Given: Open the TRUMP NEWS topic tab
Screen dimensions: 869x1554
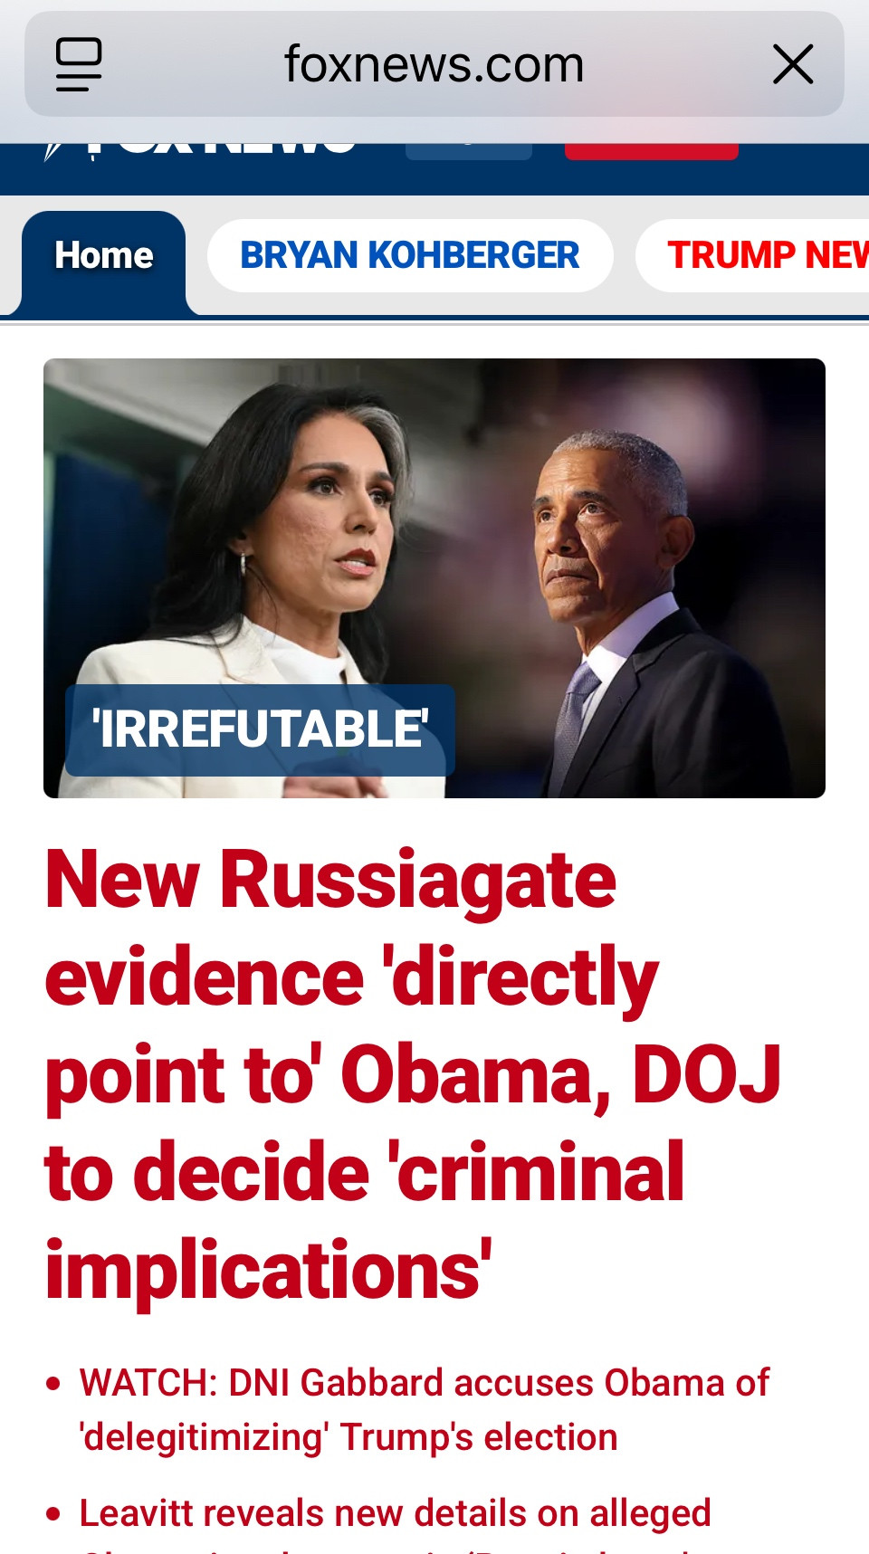Looking at the screenshot, I should (x=753, y=255).
